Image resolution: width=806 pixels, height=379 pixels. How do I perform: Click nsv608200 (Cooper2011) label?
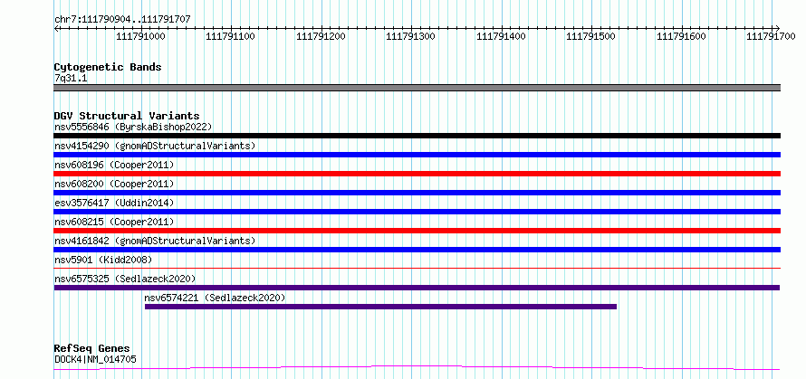click(114, 184)
